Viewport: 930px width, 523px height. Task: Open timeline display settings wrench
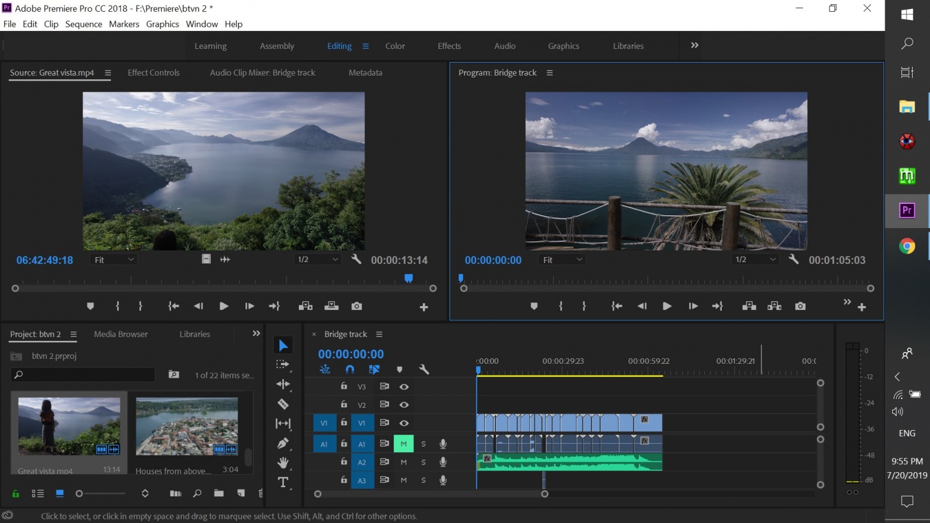(x=424, y=369)
